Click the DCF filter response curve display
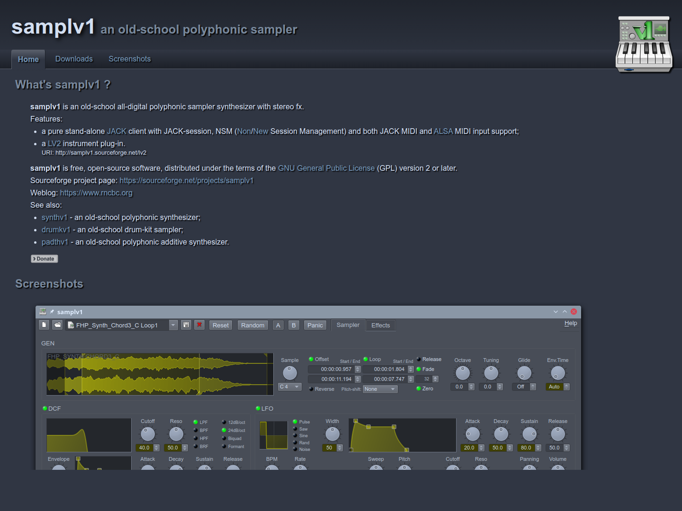Image resolution: width=682 pixels, height=511 pixels. tap(89, 435)
